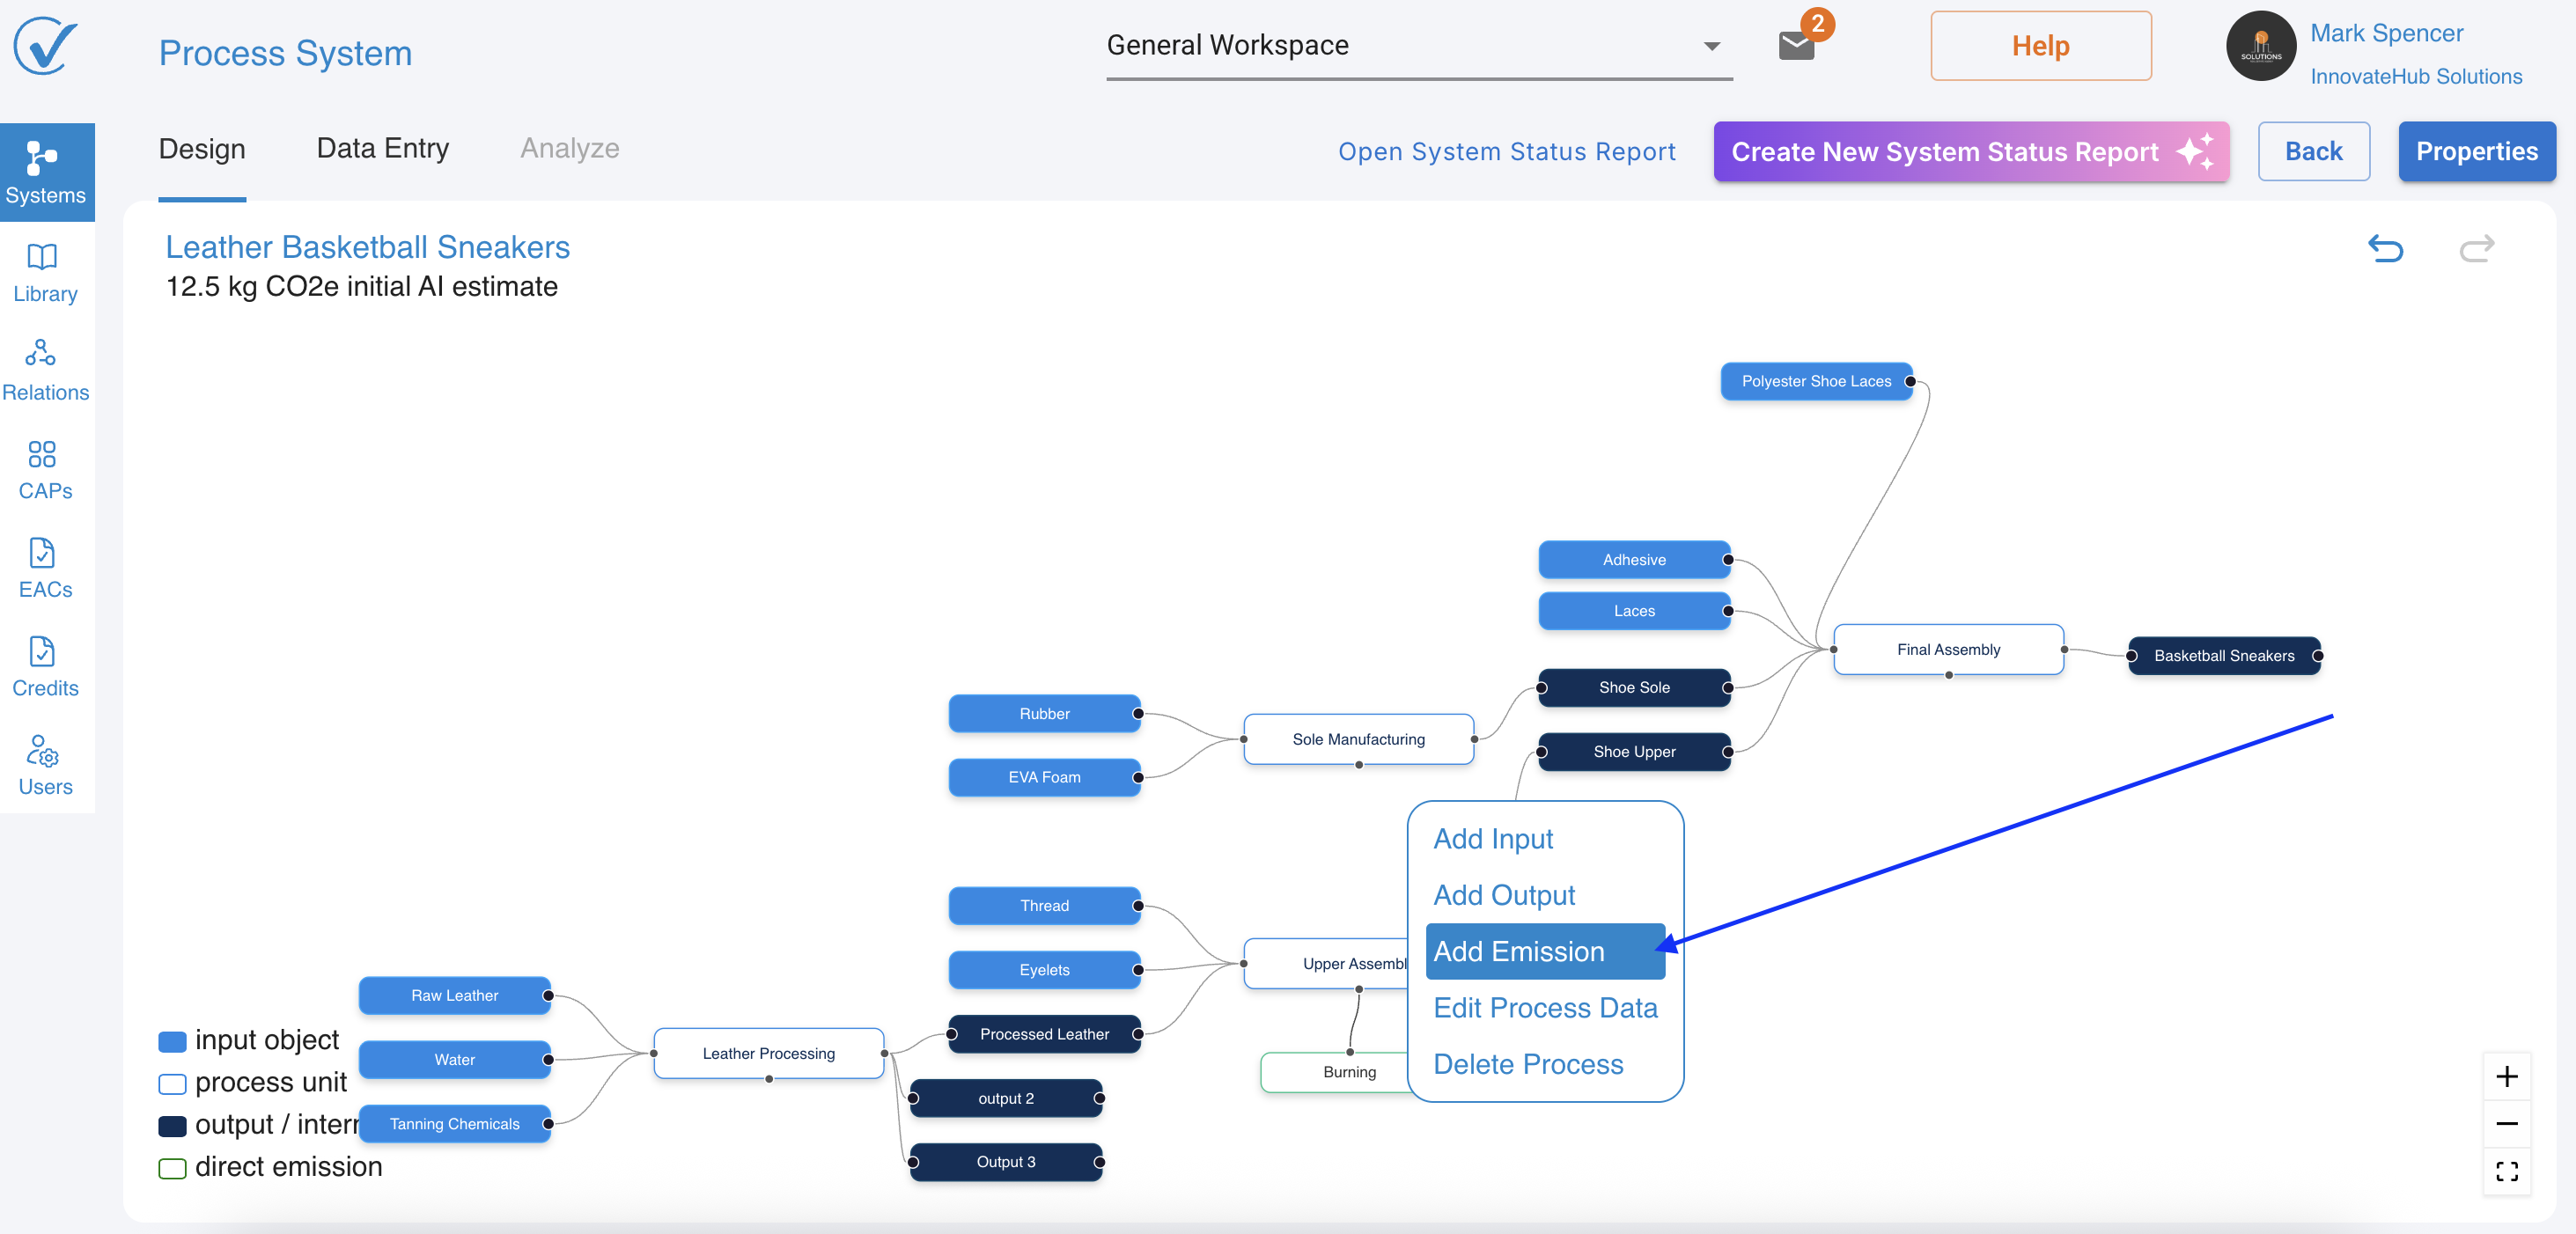The height and width of the screenshot is (1234, 2576).
Task: Switch to the Data Entry tab
Action: pos(382,148)
